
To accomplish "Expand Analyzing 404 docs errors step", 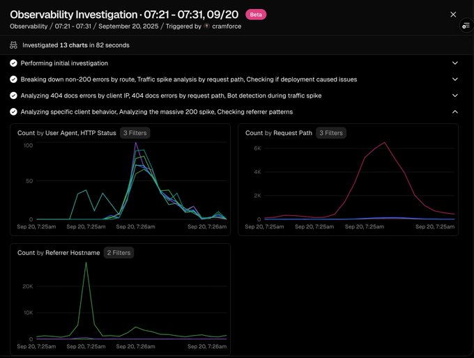I will (x=455, y=95).
